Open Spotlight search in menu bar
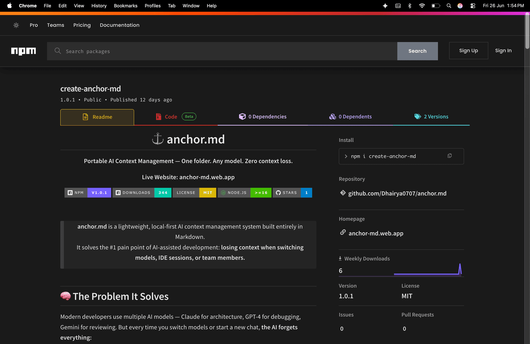The width and height of the screenshot is (530, 344). click(x=449, y=6)
